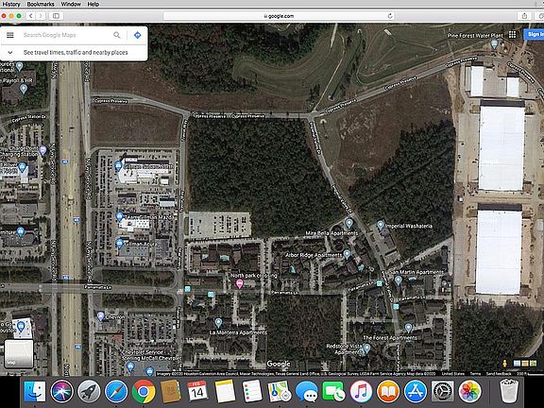Open the History menu
This screenshot has width=544, height=408.
11,4
